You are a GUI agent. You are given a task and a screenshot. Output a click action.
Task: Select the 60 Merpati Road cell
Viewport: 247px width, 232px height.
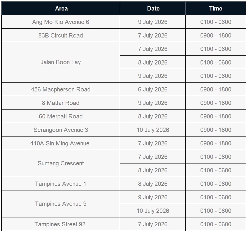61,116
